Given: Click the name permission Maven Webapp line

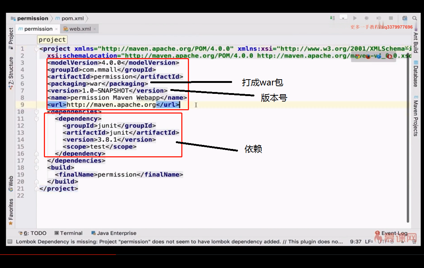Looking at the screenshot, I should click(117, 98).
